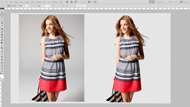Select the Gradient tool
Viewport: 190px width, 107px height.
click(2, 43)
